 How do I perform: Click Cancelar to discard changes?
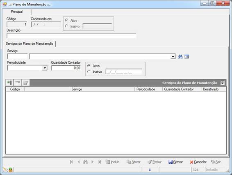click(198, 162)
